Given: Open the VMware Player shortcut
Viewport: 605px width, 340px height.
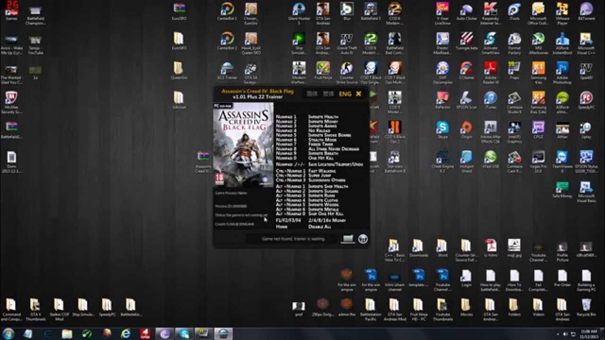Looking at the screenshot, I should [x=562, y=13].
